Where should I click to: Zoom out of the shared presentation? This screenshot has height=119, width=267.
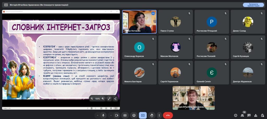[92, 99]
